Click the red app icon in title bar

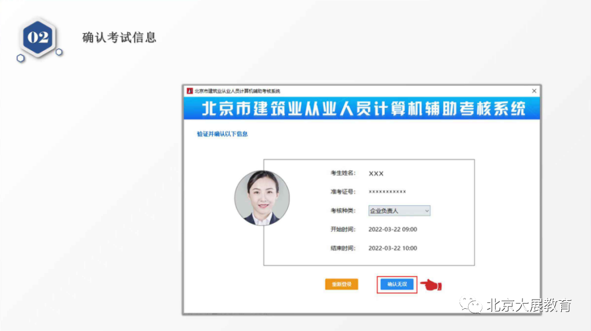pyautogui.click(x=190, y=91)
